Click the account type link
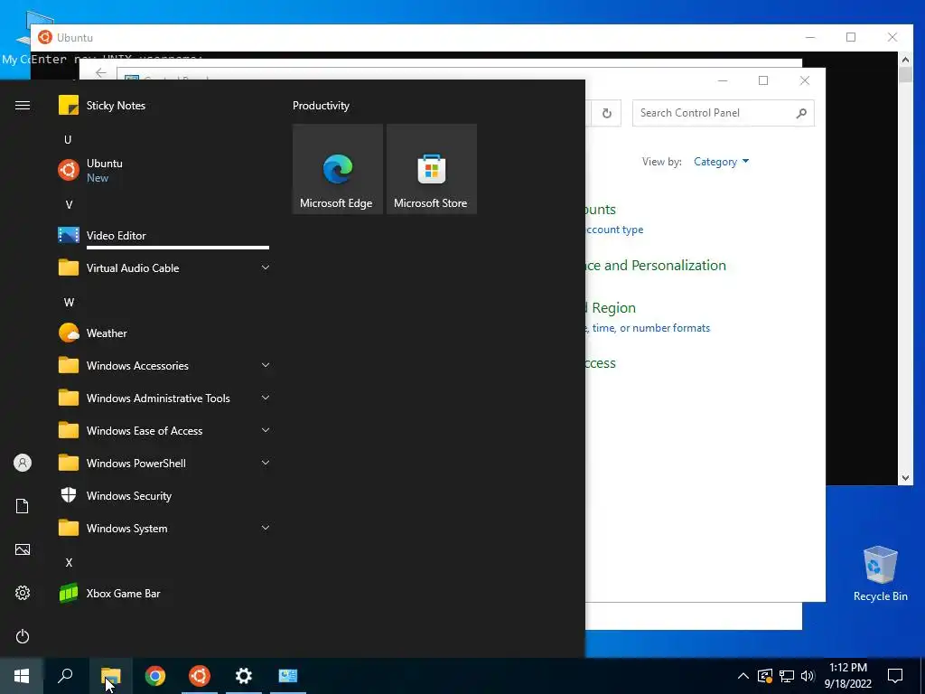 tap(614, 230)
